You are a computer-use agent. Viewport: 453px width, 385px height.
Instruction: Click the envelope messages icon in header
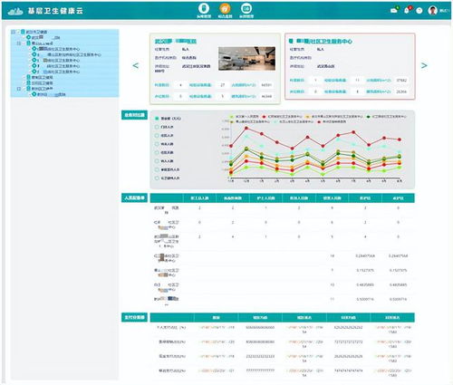tap(394, 10)
